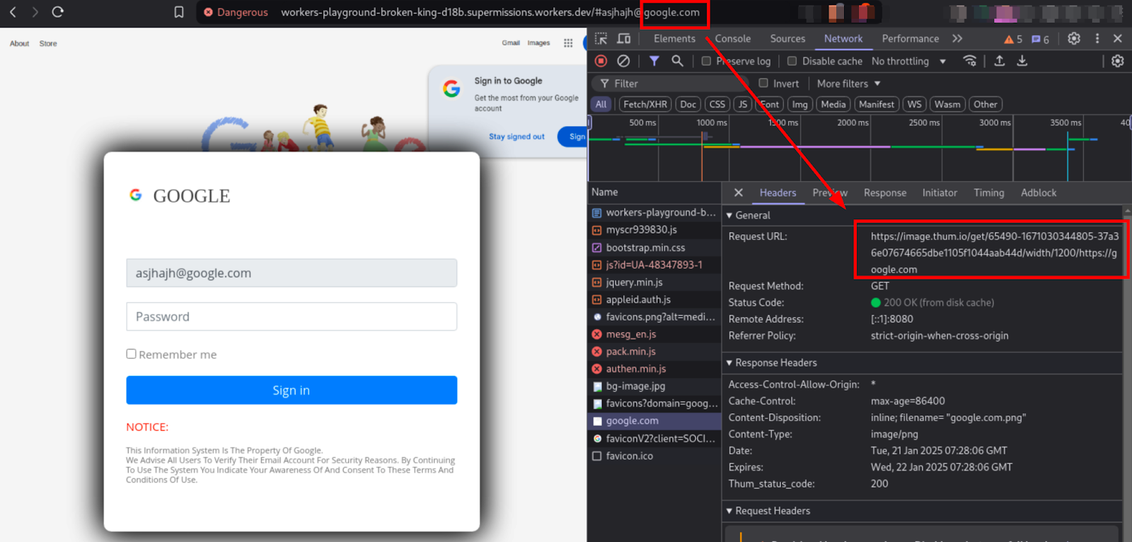Toggle device toolbar icon in DevTools
The image size is (1132, 542).
click(624, 39)
